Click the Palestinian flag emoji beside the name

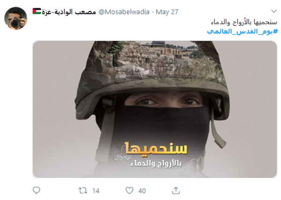coord(37,11)
